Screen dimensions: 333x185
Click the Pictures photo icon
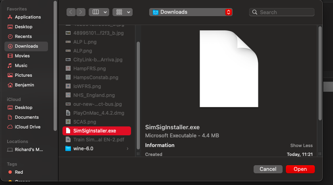click(10, 75)
